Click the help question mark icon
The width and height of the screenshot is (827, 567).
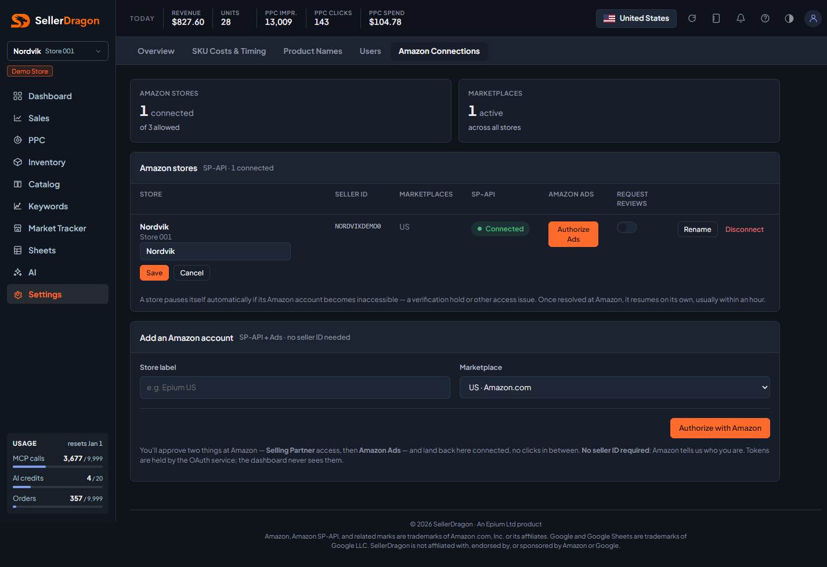[765, 19]
